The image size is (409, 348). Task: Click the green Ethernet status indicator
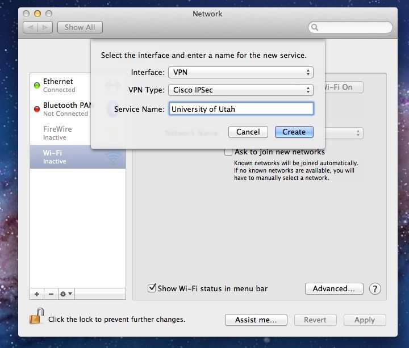coord(37,85)
